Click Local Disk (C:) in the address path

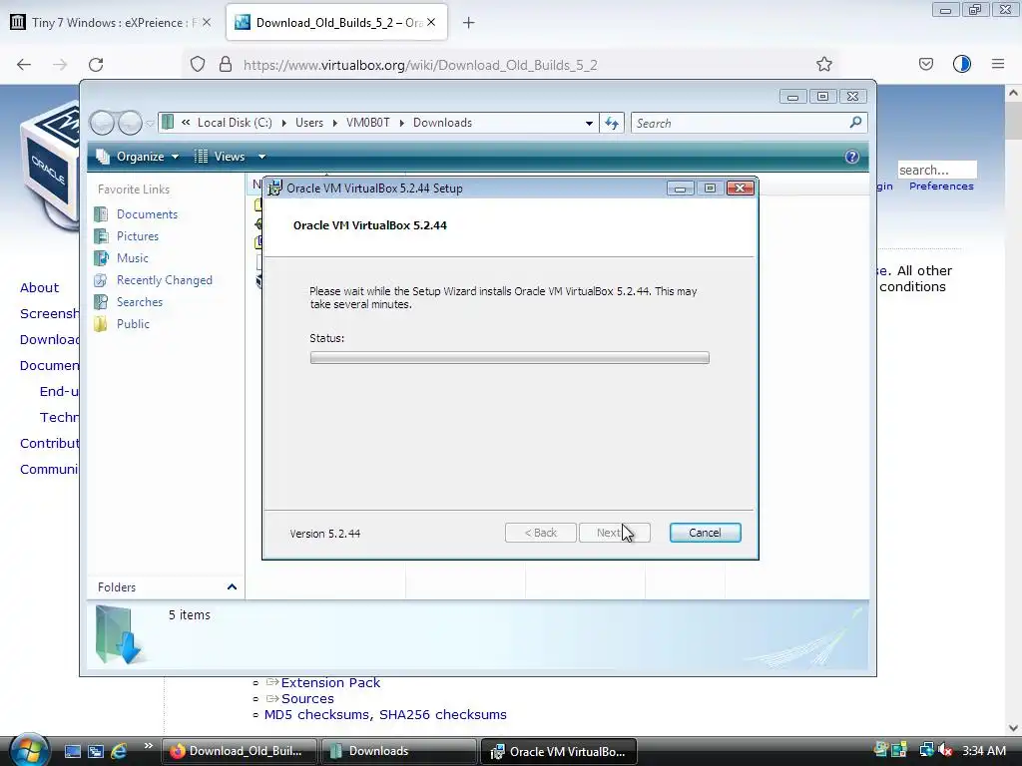[235, 123]
